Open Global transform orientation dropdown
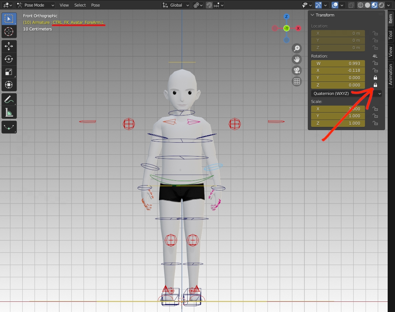This screenshot has height=312, width=395. (176, 5)
